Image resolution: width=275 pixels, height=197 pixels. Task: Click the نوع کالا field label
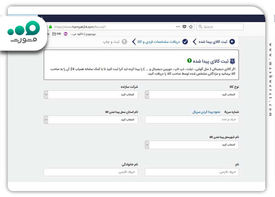pyautogui.click(x=234, y=87)
